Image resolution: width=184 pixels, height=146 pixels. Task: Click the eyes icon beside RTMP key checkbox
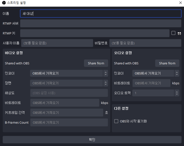[179, 33]
